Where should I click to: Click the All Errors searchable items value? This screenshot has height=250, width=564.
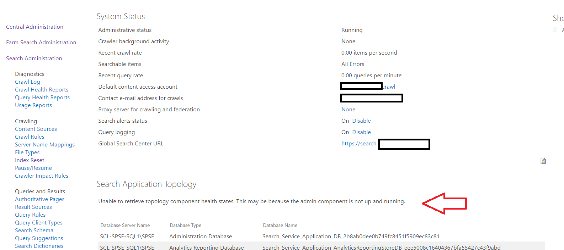click(353, 64)
